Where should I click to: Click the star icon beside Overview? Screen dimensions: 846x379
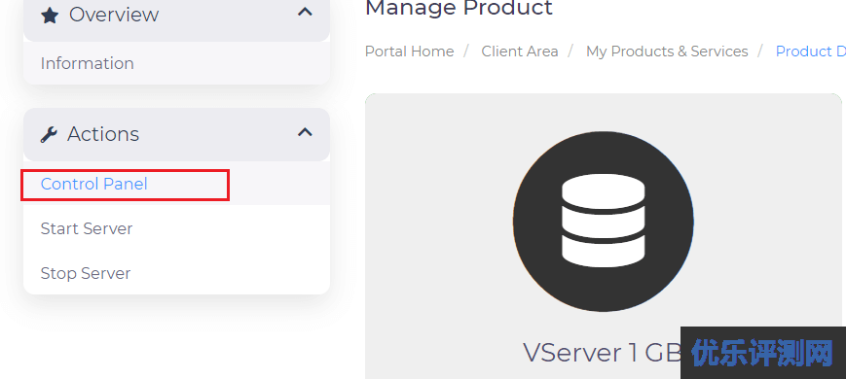click(x=50, y=16)
